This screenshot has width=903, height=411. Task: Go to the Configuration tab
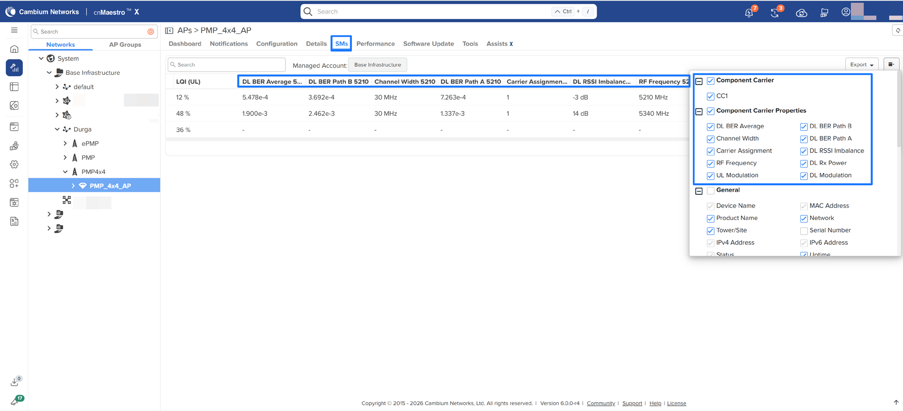tap(277, 44)
